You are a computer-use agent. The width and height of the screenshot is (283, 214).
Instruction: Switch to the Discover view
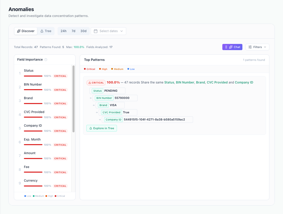point(25,31)
